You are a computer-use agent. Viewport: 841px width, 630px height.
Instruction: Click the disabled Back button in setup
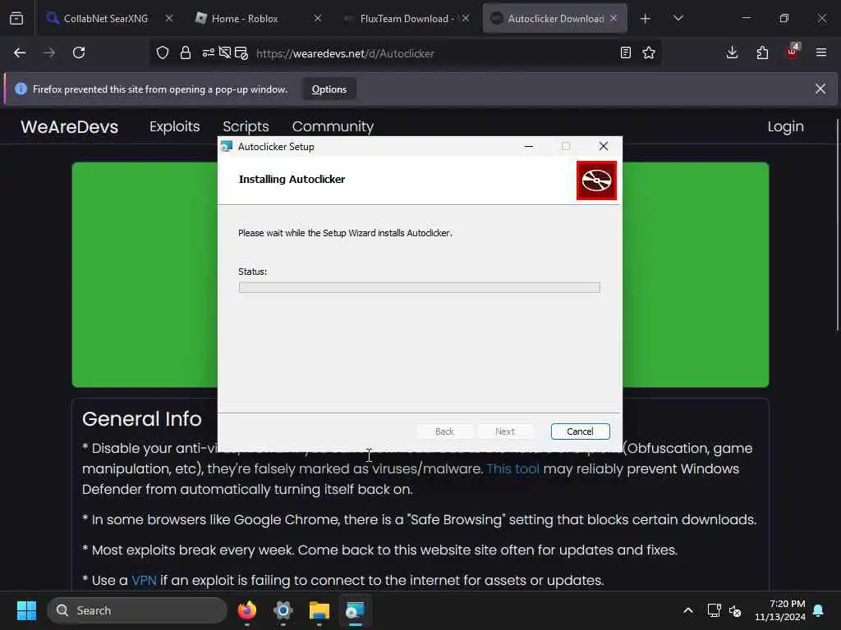click(x=444, y=431)
